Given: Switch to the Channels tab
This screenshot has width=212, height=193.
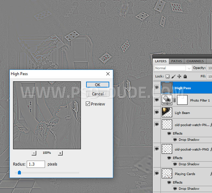Looking at the screenshot, I should click(195, 61).
